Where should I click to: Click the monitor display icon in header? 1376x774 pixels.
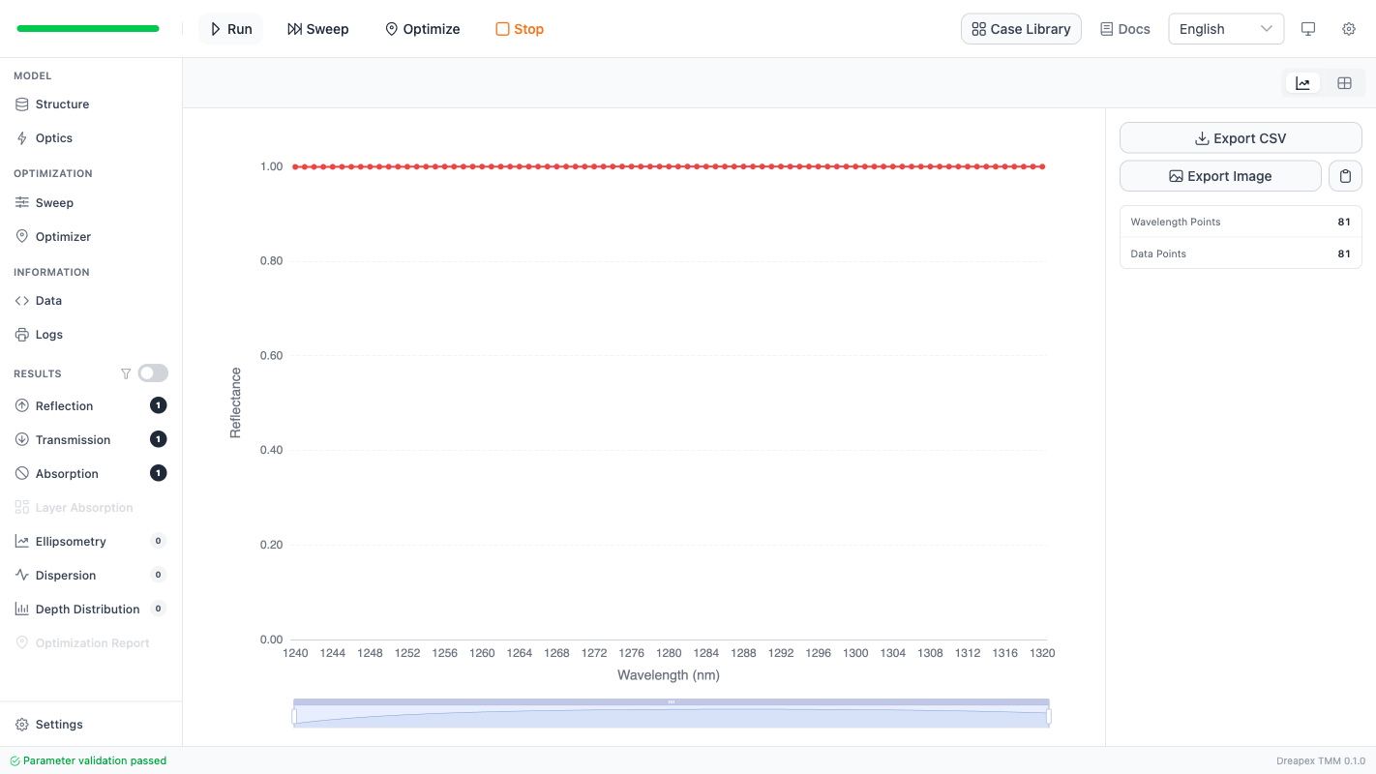(1308, 29)
